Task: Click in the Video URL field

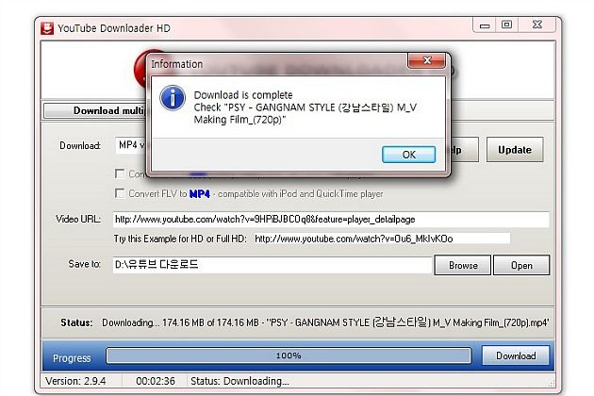Action: pos(331,220)
